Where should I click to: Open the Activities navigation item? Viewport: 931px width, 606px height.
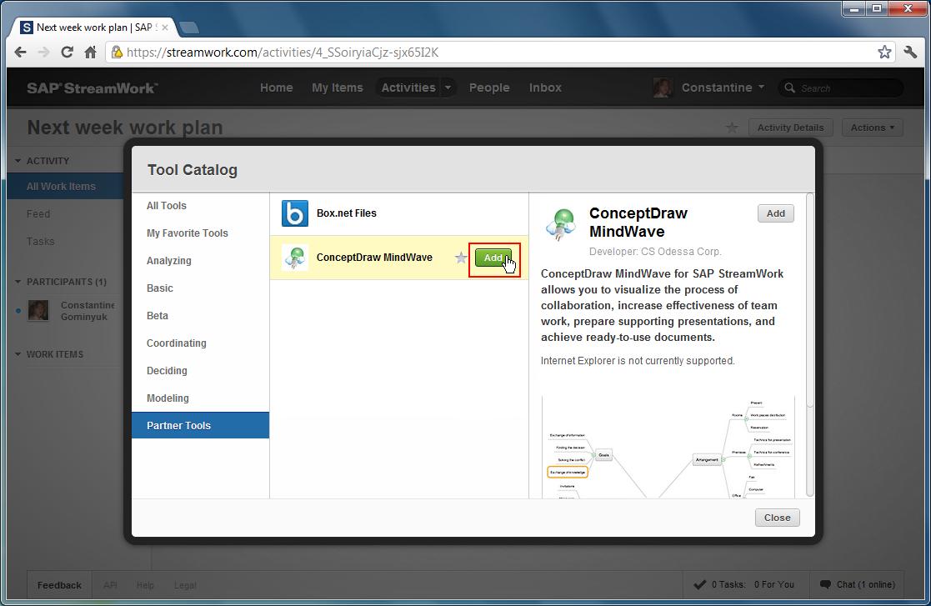408,88
